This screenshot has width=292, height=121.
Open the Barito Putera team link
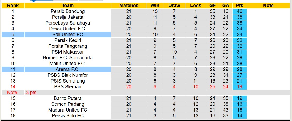coord(68,98)
